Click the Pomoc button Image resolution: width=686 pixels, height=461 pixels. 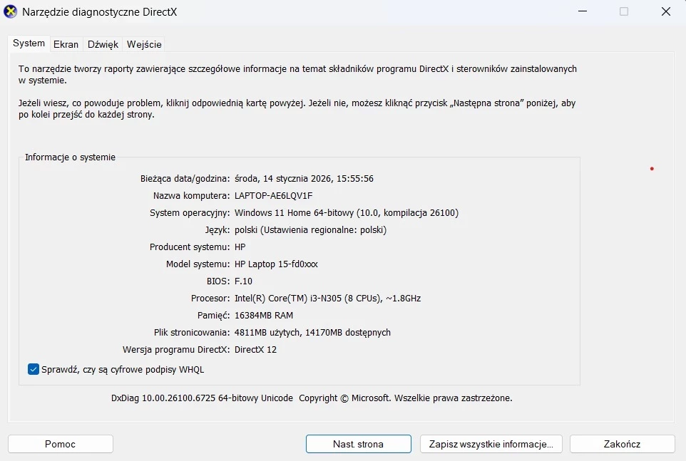60,444
